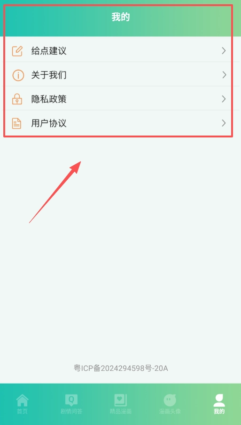Expand 给点建议 using its right chevron
This screenshot has width=241, height=425.
coord(224,51)
